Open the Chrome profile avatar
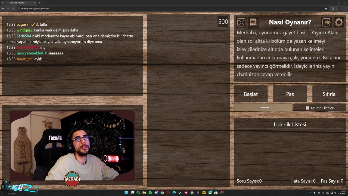 click(x=340, y=8)
